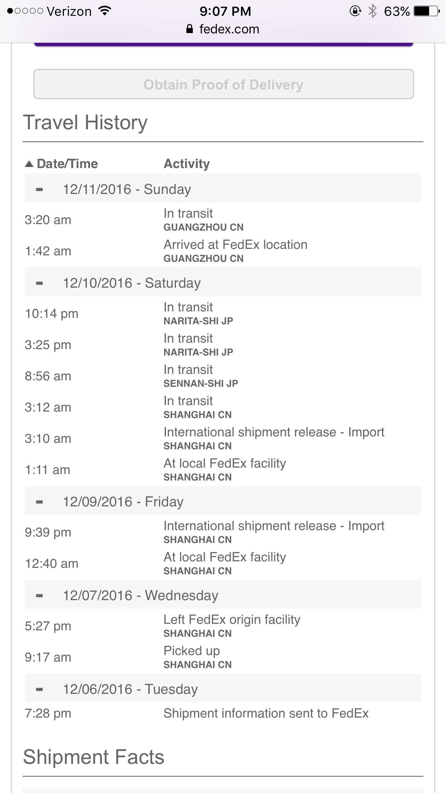Tap the padlock icon beside fedex.com
Image resolution: width=446 pixels, height=793 pixels.
pyautogui.click(x=190, y=29)
